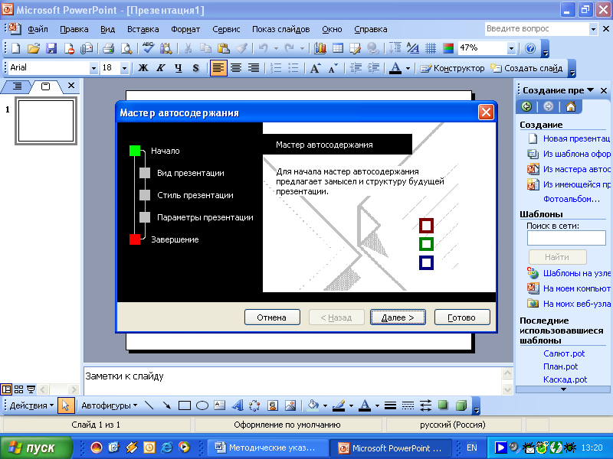The width and height of the screenshot is (613, 459).
Task: Switch to the Outline tab in left pane
Action: [x=17, y=86]
